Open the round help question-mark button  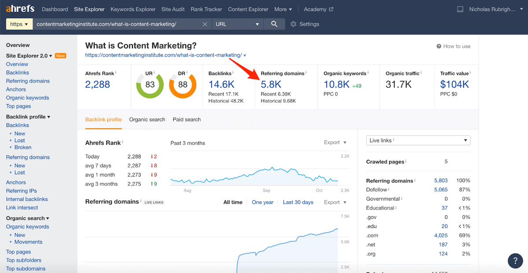click(x=515, y=261)
